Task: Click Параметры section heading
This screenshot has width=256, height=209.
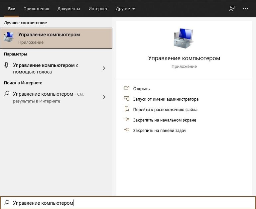Action: 15,54
